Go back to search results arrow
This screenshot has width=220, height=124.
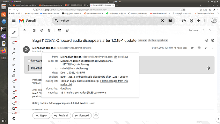pyautogui.click(x=25, y=30)
